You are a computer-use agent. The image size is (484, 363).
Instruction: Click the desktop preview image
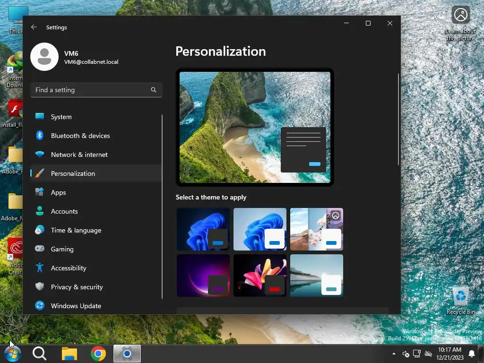tap(255, 127)
